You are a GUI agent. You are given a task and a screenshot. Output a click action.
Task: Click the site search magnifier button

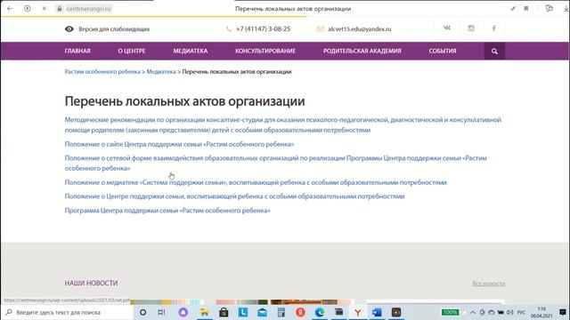(x=494, y=52)
